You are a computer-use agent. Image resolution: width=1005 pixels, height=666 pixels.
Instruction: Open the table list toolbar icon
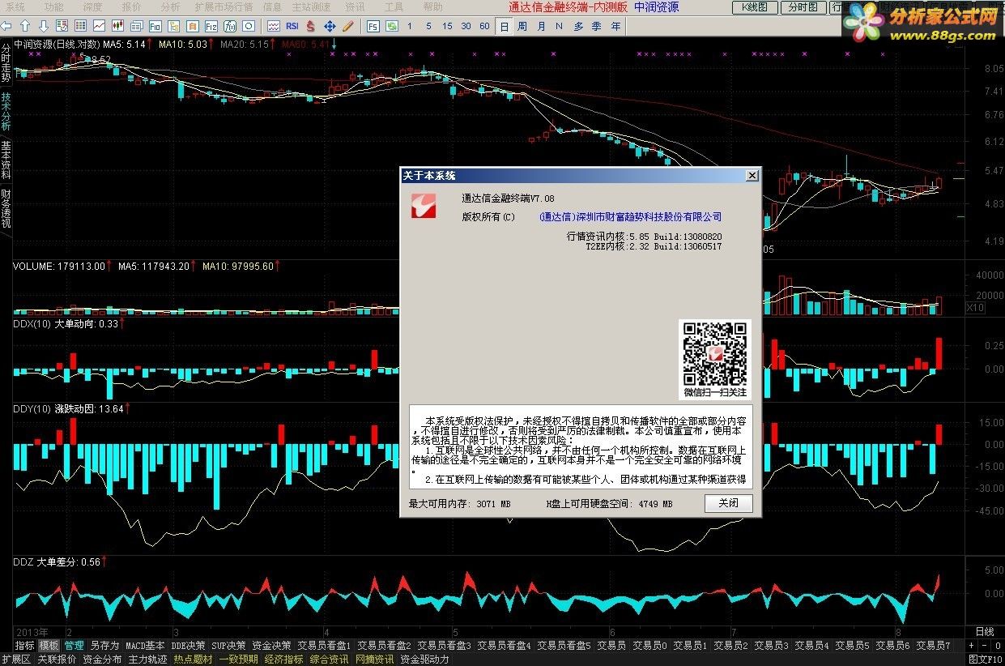80,26
